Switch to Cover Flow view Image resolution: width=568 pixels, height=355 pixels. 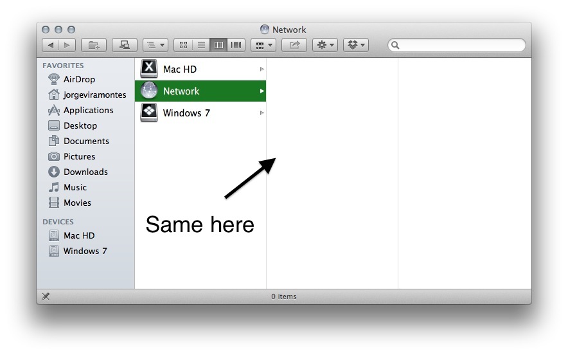[x=236, y=45]
